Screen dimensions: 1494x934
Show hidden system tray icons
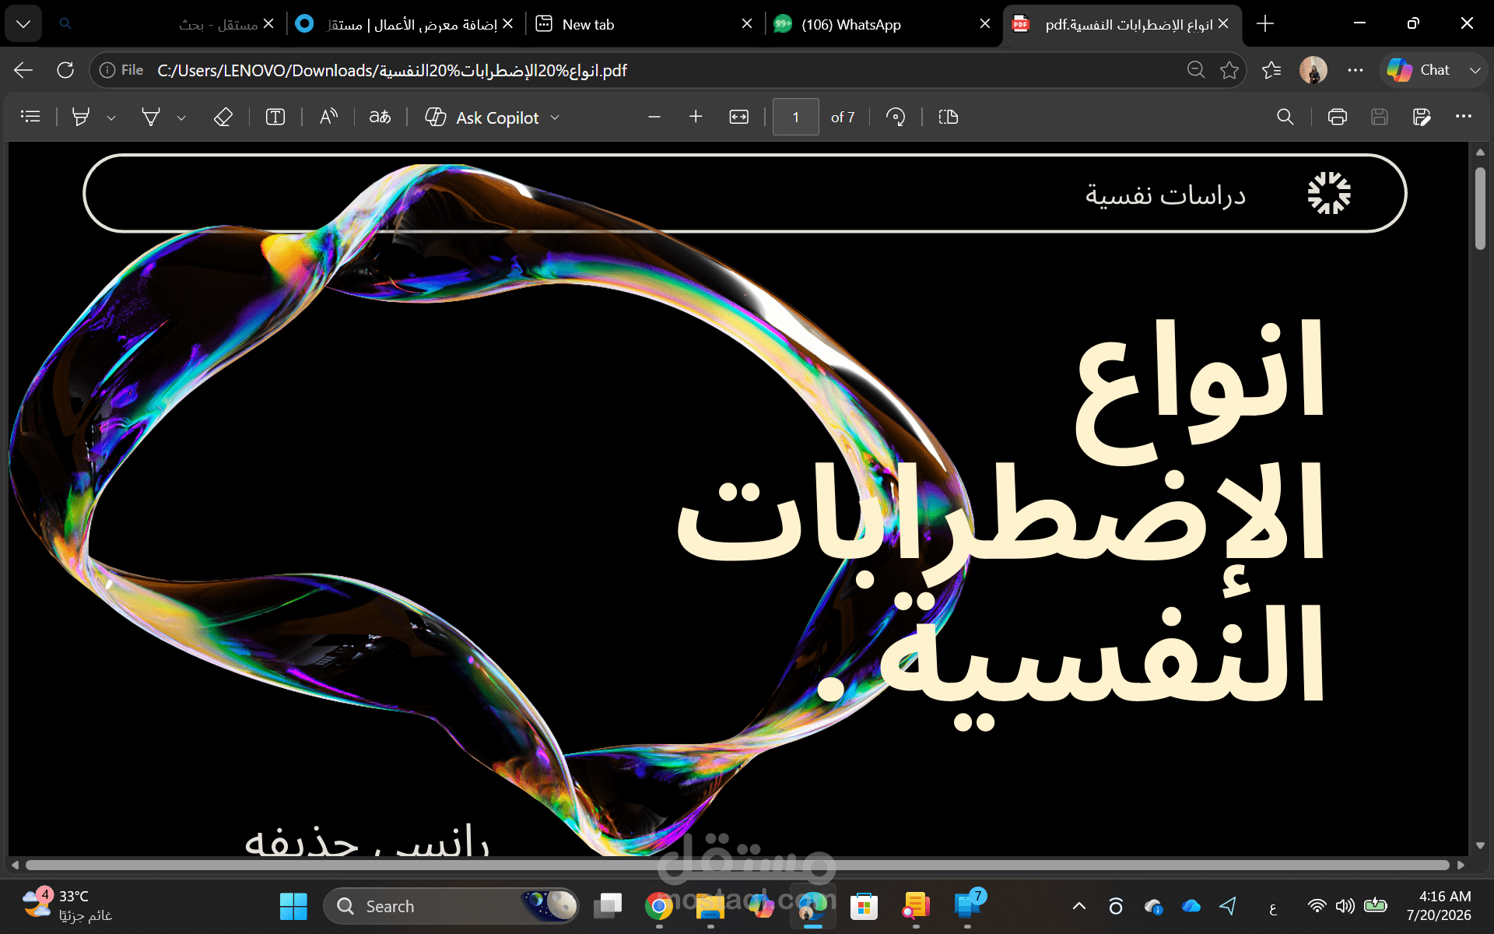tap(1079, 906)
